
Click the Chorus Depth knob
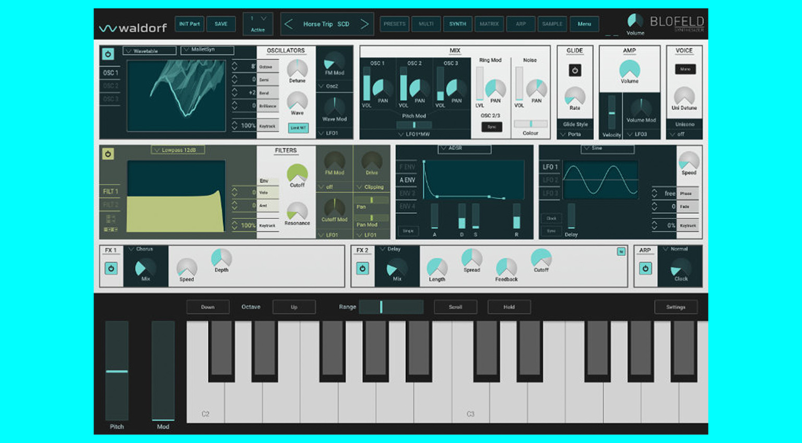pos(221,258)
